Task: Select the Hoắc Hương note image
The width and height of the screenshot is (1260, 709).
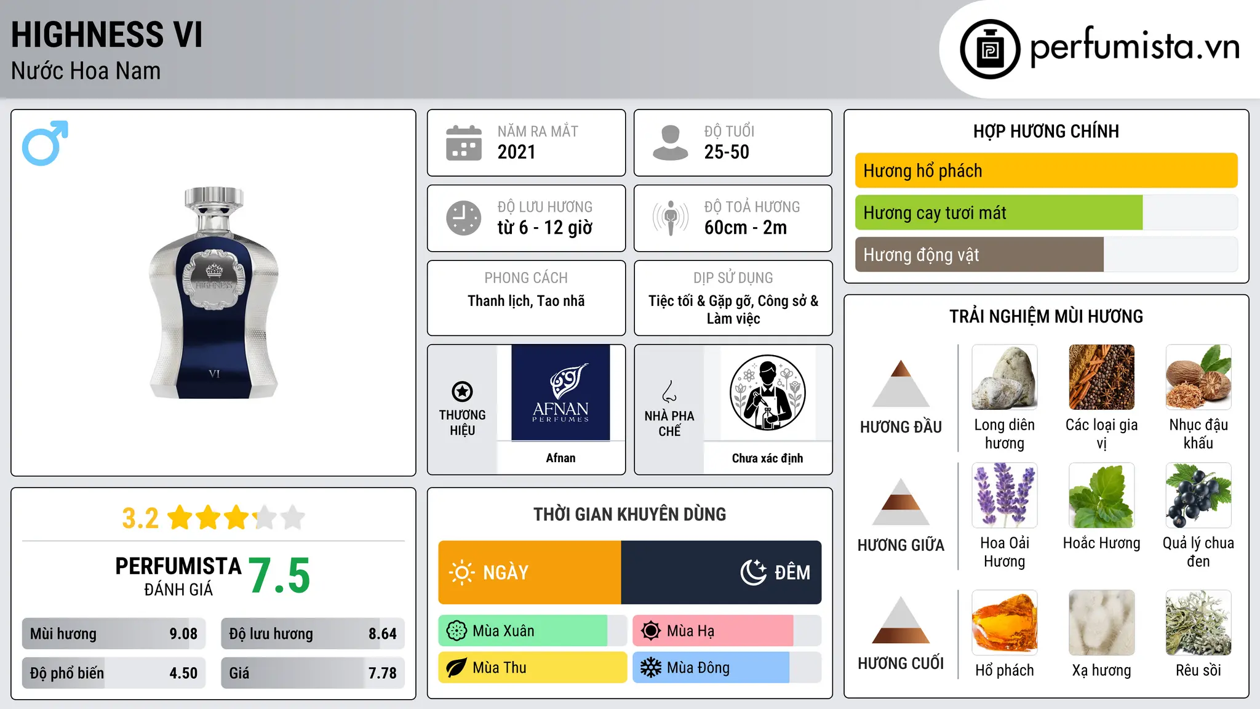Action: tap(1101, 495)
